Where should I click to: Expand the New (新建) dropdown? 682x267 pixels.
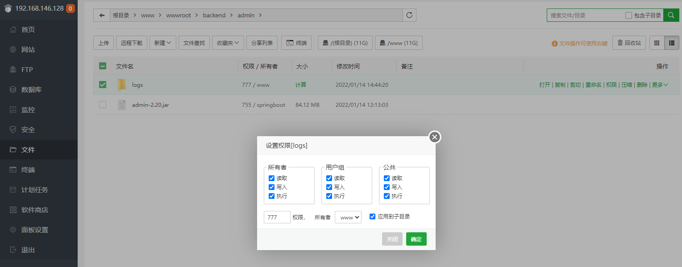162,43
